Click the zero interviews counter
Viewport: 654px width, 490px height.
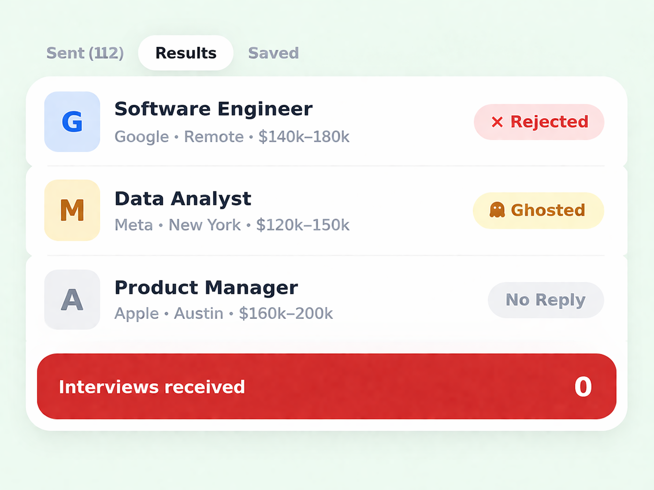click(583, 387)
